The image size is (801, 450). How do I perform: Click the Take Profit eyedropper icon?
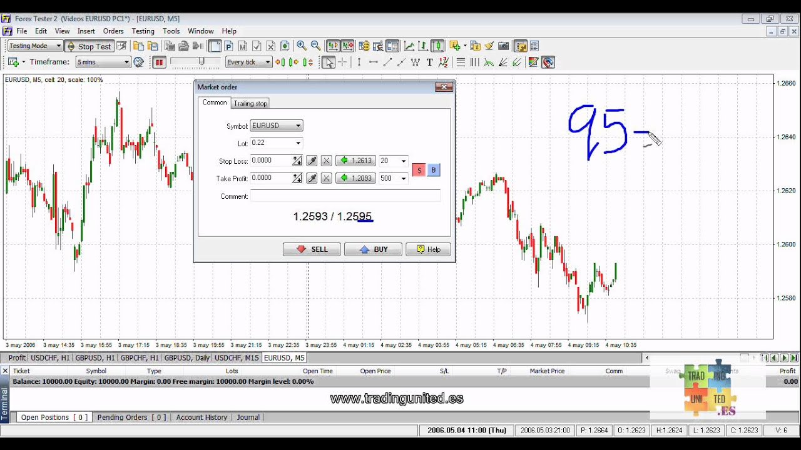point(312,178)
